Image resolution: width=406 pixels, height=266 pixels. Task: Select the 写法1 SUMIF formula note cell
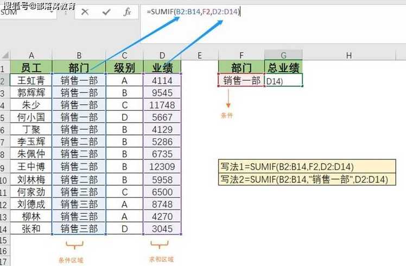[307, 166]
